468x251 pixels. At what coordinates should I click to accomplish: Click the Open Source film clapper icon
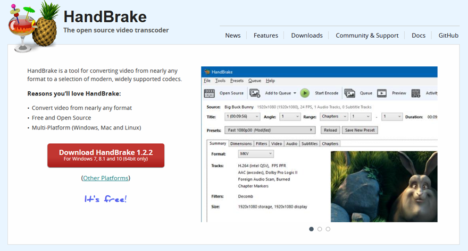(210, 93)
